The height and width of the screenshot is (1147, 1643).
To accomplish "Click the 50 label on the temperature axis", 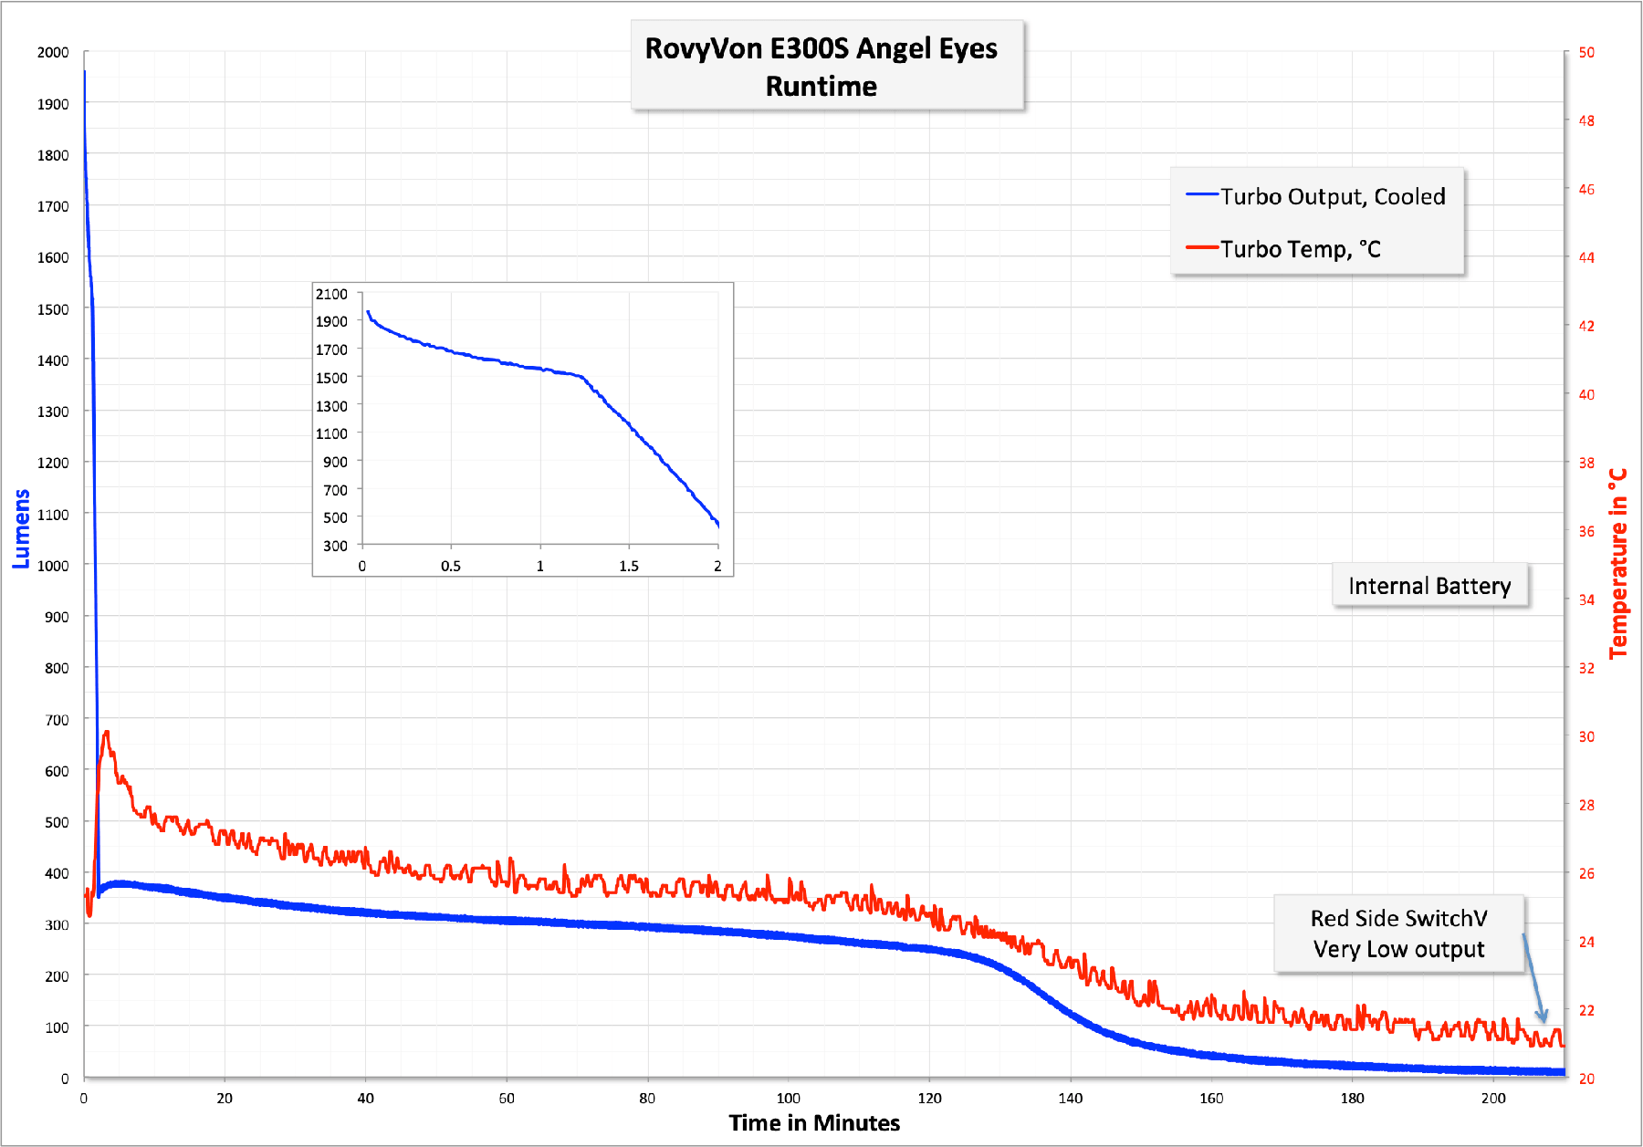I will (x=1586, y=53).
